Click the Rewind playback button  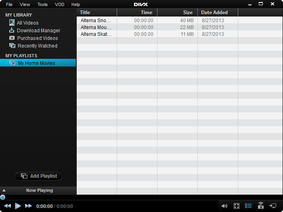7,206
